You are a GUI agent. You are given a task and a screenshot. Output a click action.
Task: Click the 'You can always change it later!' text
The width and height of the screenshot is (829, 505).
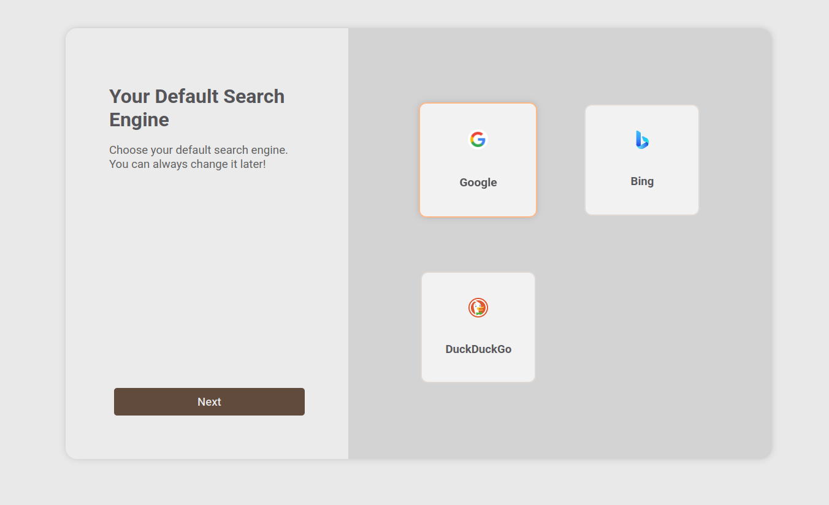click(188, 164)
